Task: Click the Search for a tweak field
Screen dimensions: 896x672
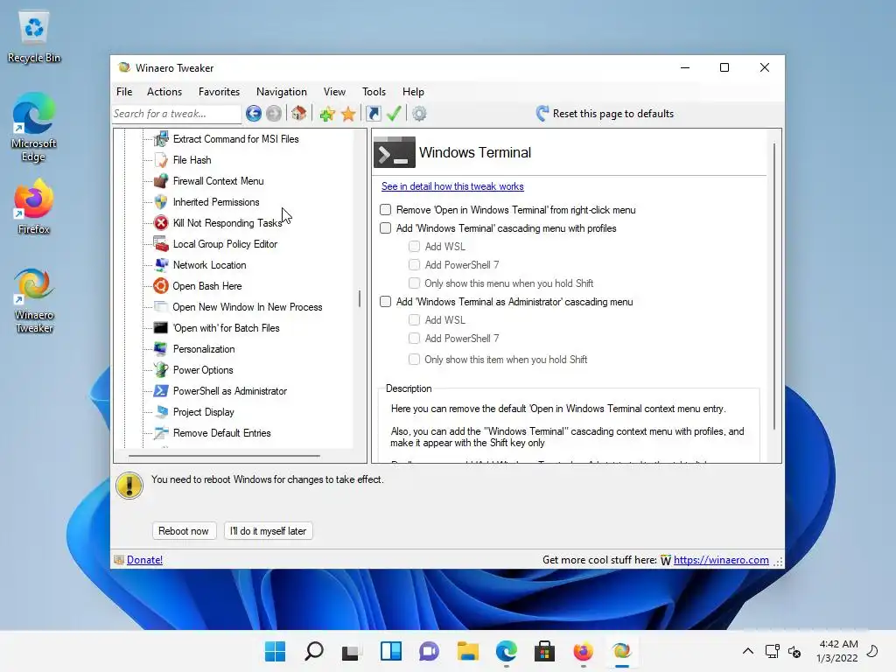Action: 177,114
